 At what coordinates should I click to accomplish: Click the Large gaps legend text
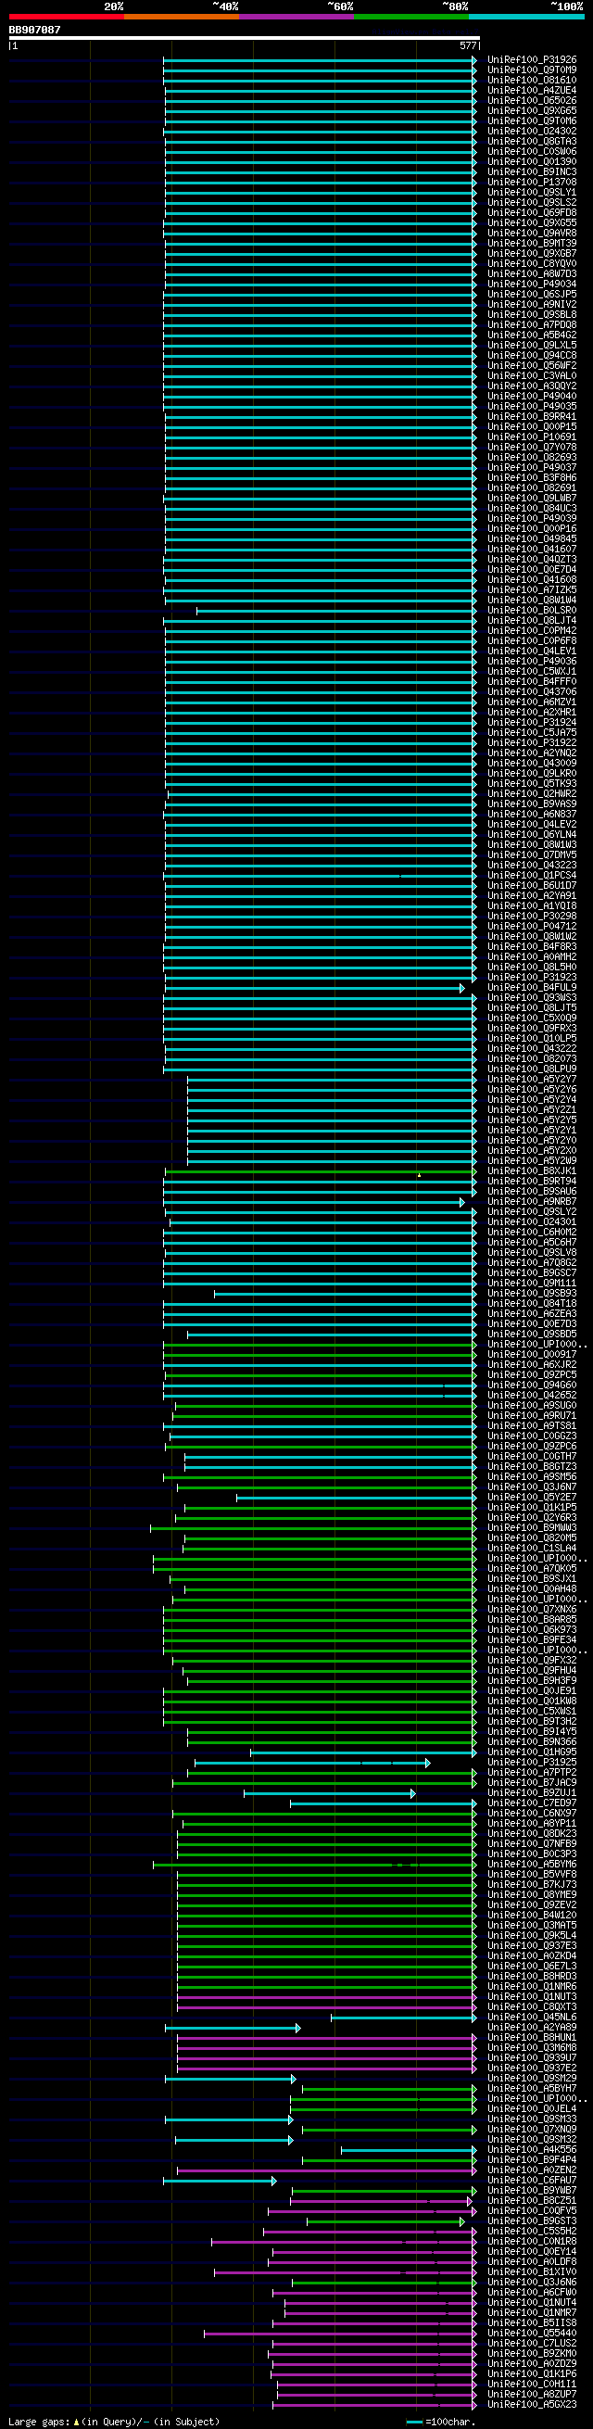[x=114, y=2422]
